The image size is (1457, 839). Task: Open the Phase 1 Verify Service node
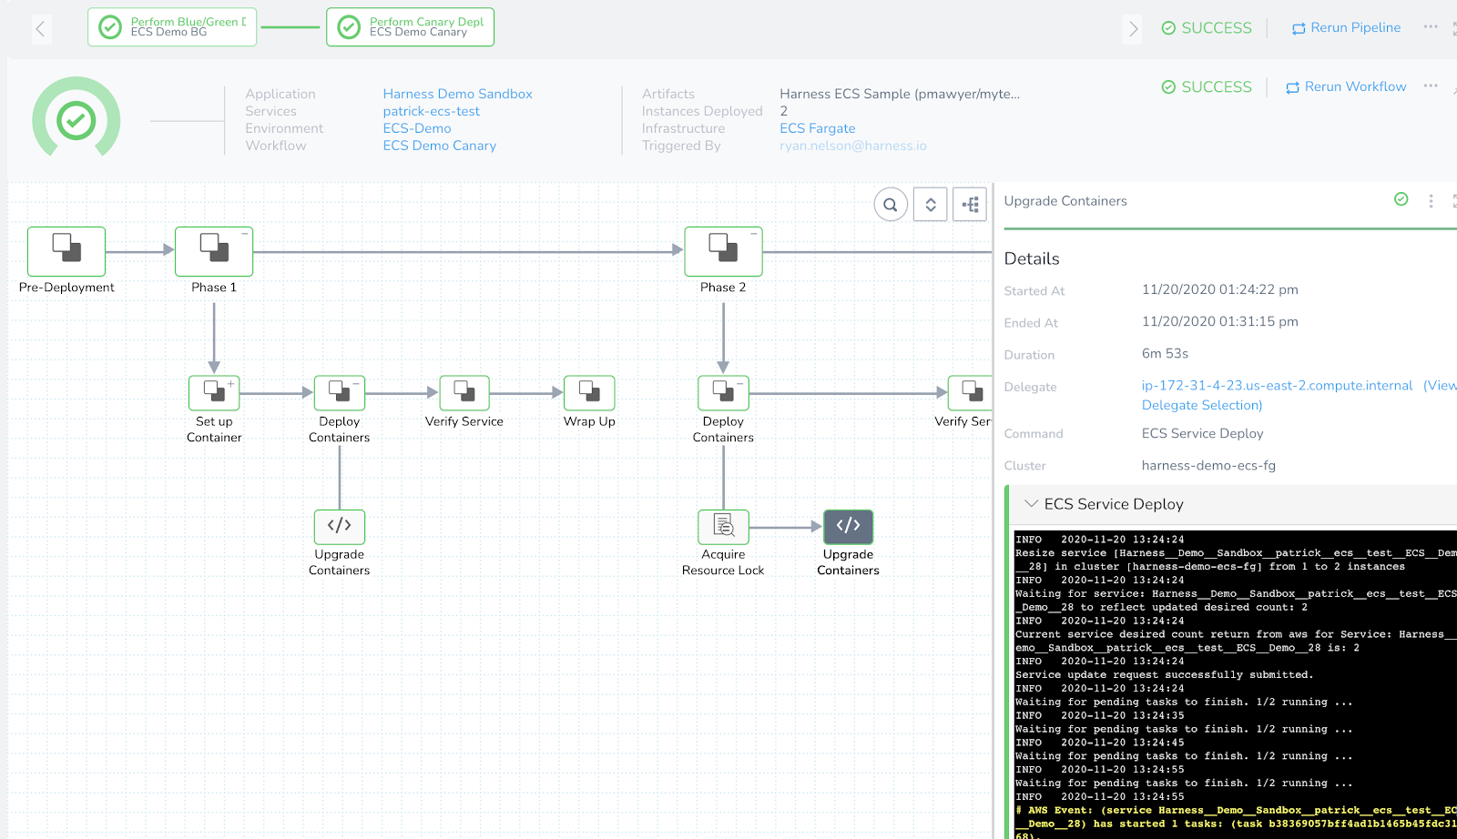click(464, 393)
